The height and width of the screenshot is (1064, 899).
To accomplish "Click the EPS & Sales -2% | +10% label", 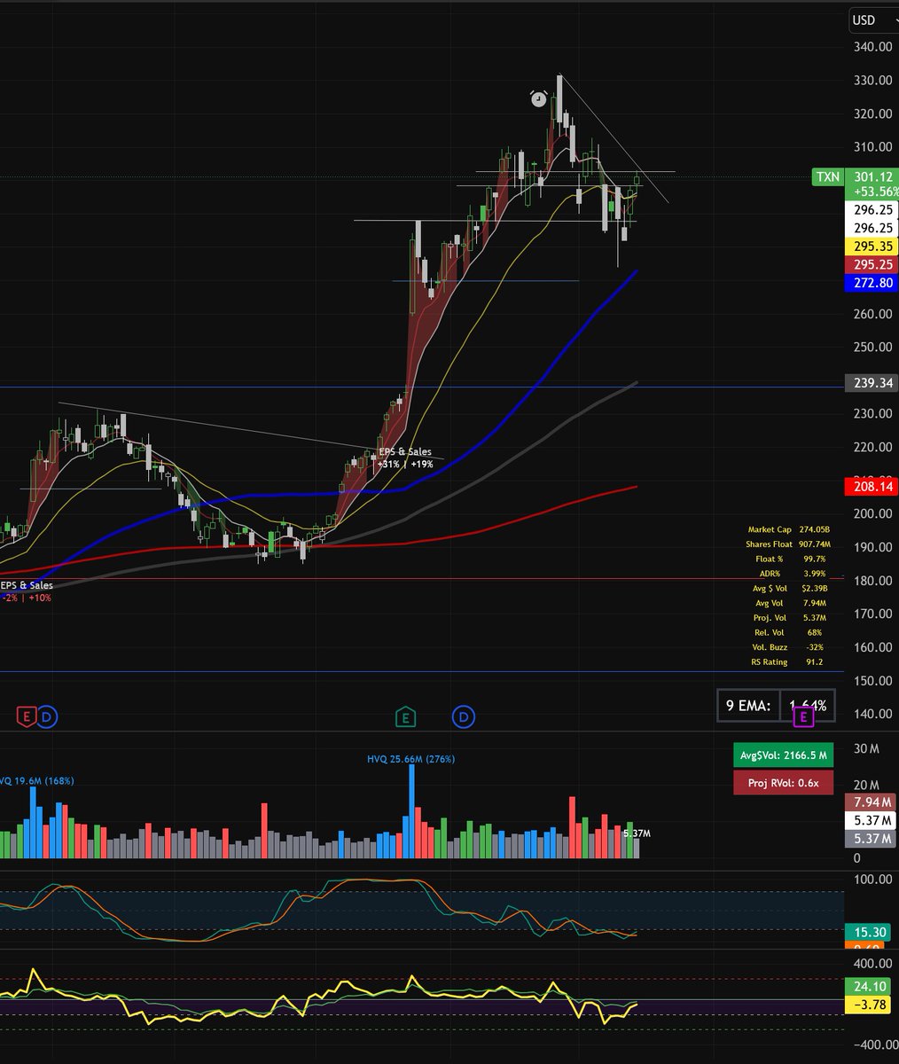I will point(27,591).
